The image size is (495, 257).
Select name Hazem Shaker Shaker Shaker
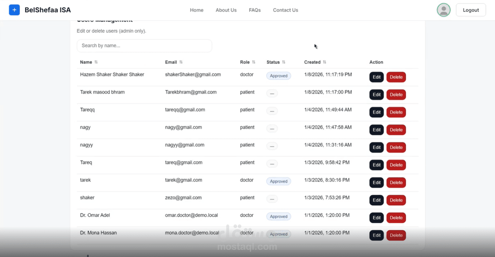[x=112, y=74]
